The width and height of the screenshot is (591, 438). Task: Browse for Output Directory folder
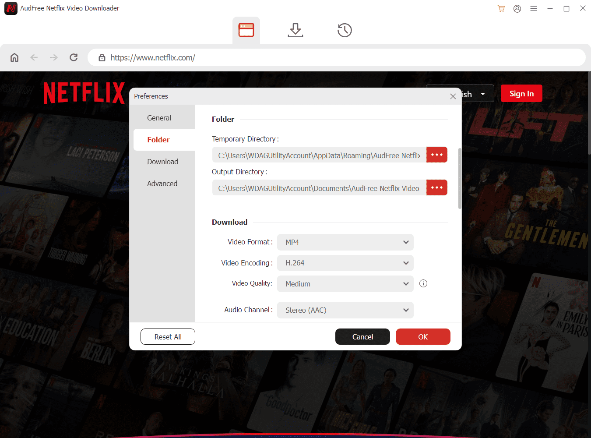[x=437, y=187]
